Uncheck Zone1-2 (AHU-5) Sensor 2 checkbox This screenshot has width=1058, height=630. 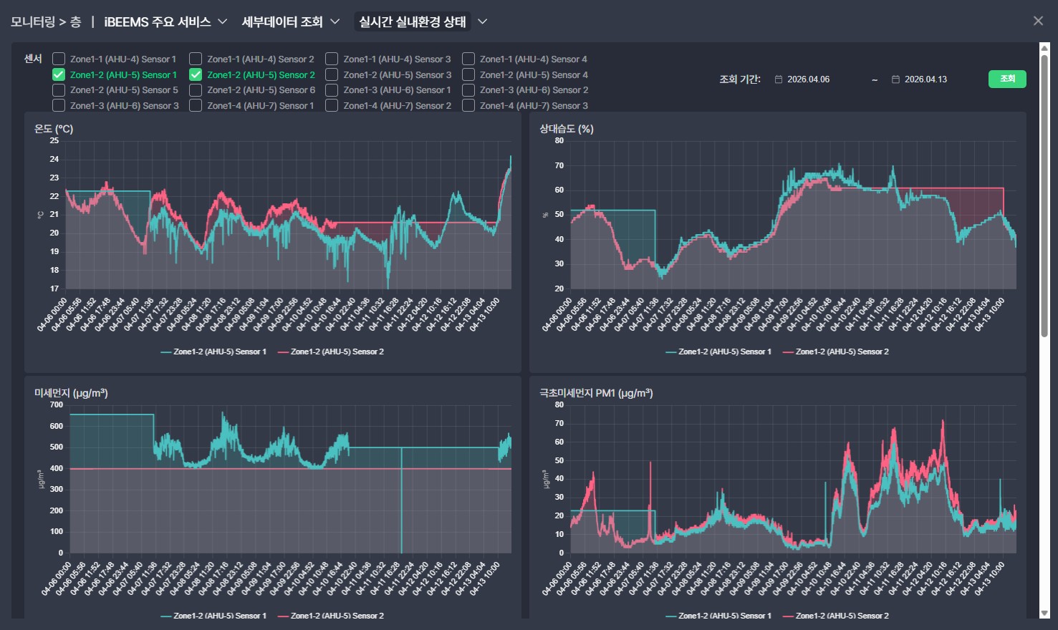pos(196,74)
